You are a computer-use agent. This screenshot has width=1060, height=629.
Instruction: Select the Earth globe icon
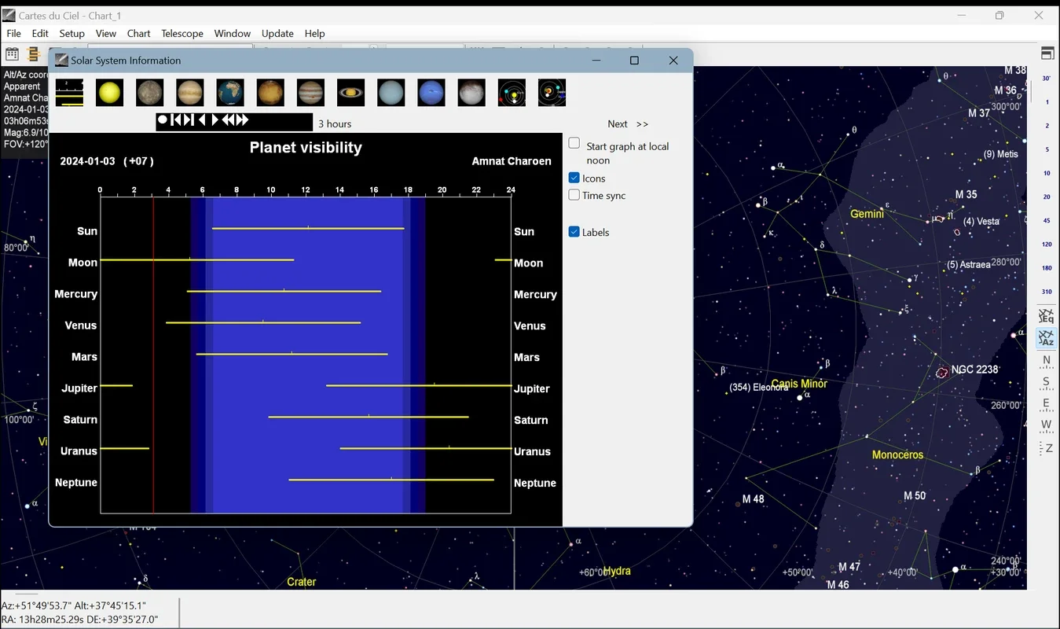click(230, 93)
